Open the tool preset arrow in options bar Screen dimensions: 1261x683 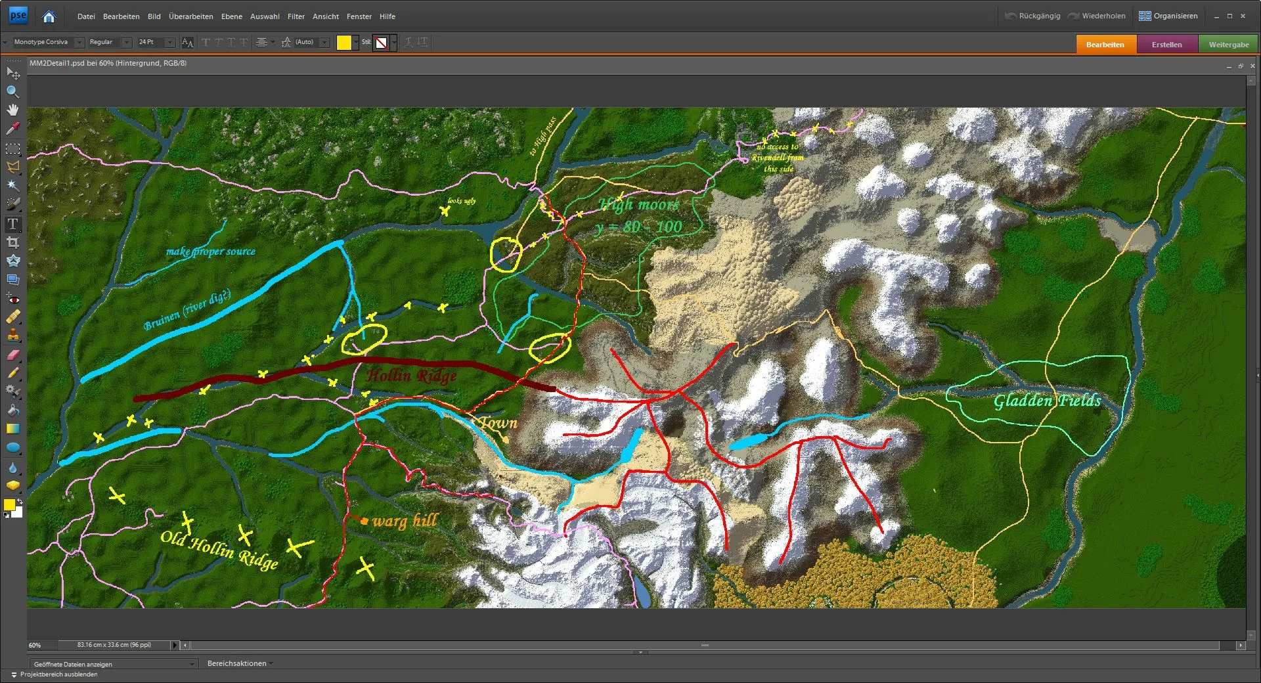[5, 42]
